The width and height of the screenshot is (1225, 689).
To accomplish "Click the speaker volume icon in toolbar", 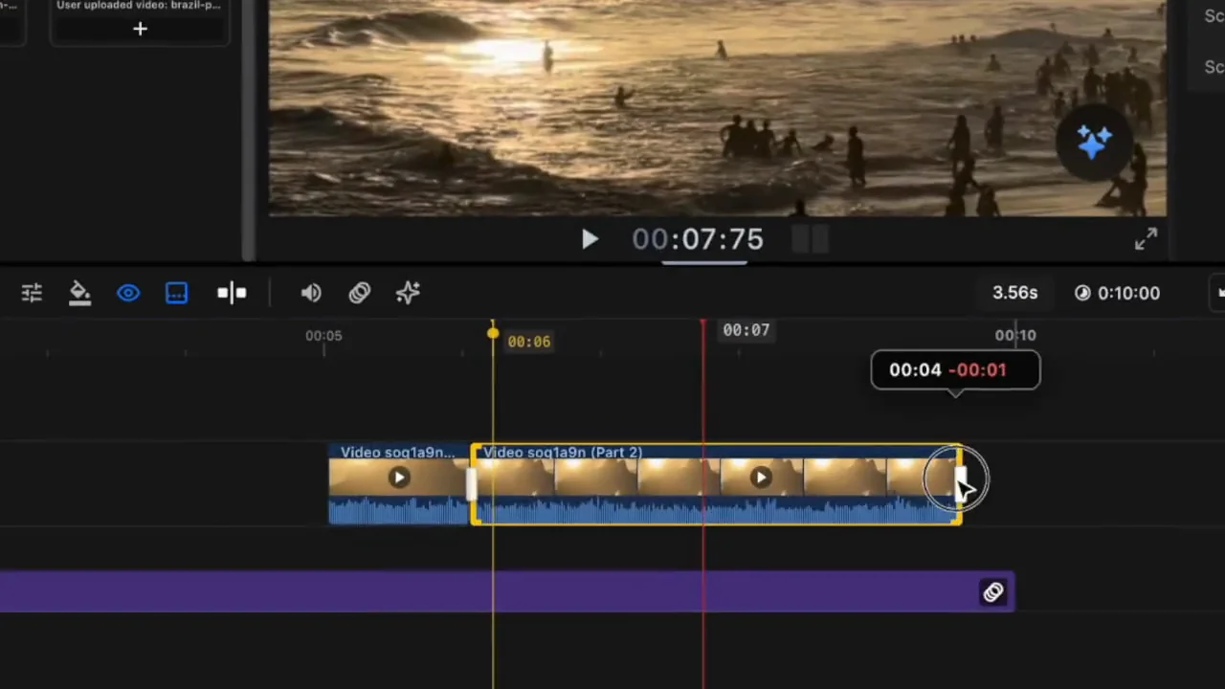I will [311, 293].
